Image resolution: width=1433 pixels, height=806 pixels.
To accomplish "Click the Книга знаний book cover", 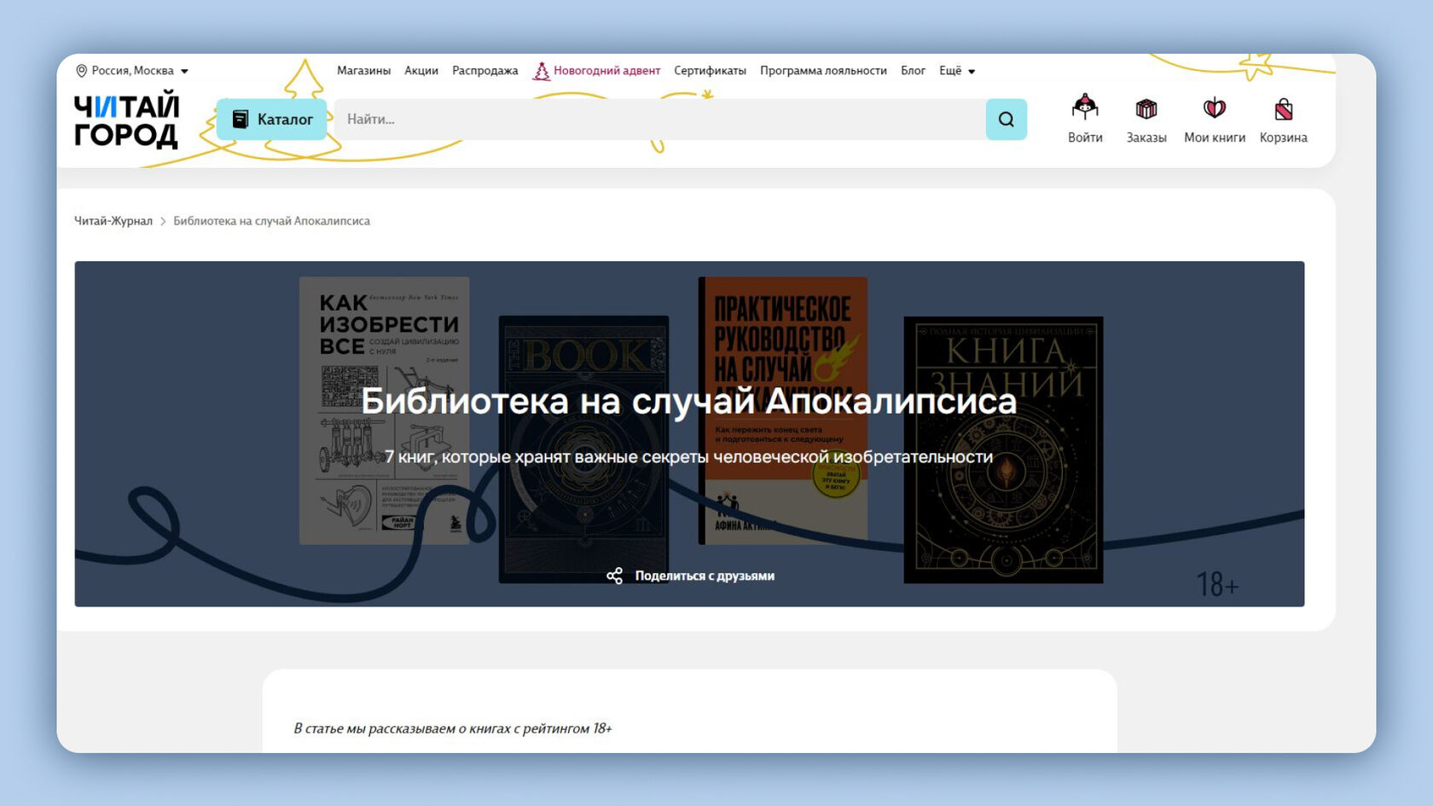I will 1003,449.
